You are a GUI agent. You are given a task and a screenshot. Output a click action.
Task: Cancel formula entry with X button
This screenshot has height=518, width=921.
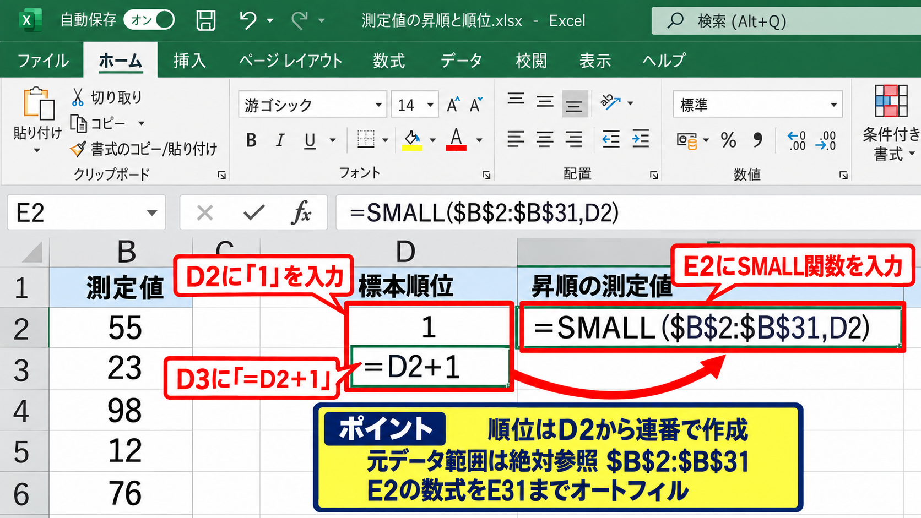click(x=205, y=212)
